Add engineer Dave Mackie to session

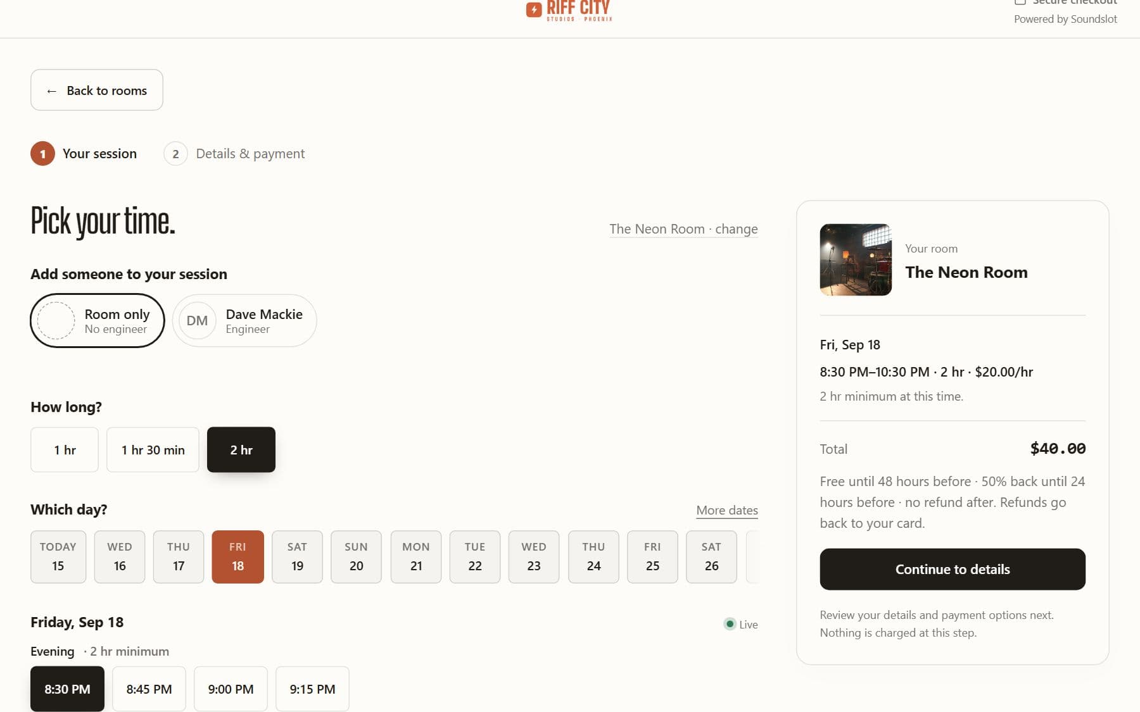pos(244,320)
